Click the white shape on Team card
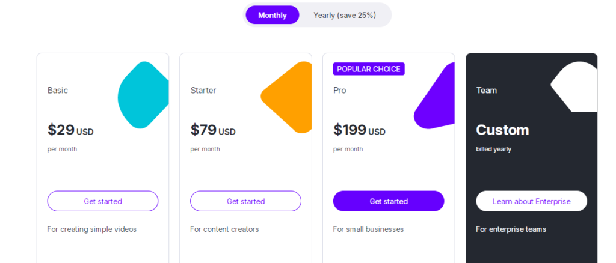 point(576,87)
